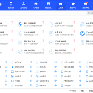This screenshot has width=93, height=93.
Task: Click the 设备功能开关 switches icon
Action: click(x=20, y=51)
